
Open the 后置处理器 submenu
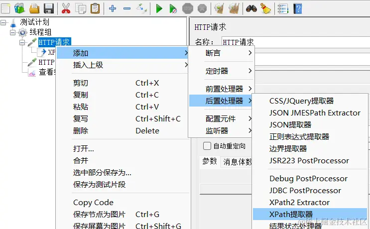pyautogui.click(x=221, y=101)
